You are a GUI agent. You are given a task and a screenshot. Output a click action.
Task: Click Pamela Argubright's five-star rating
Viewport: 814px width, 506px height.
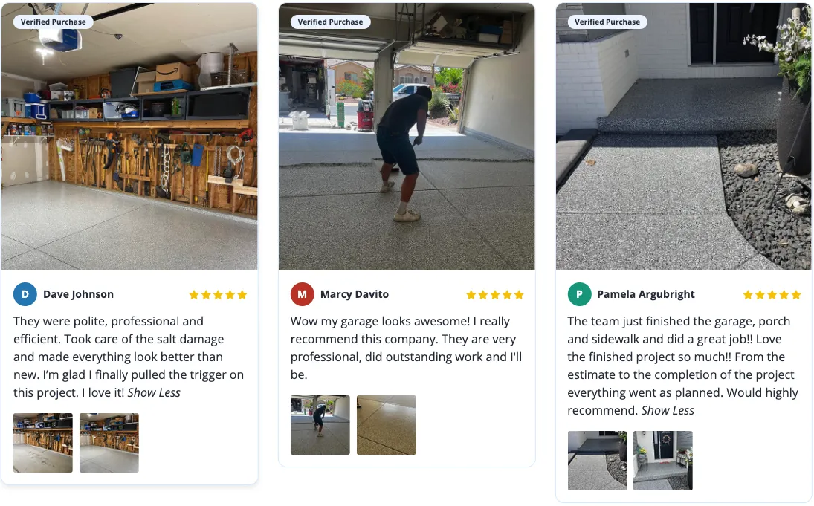pyautogui.click(x=772, y=295)
